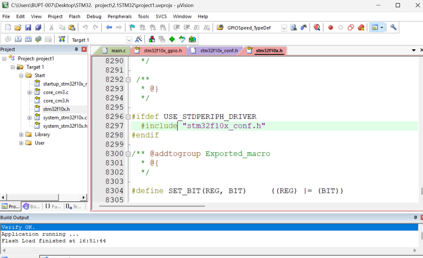423x258 pixels.
Task: Pin the Project panel with the pushpin
Action: (x=76, y=49)
